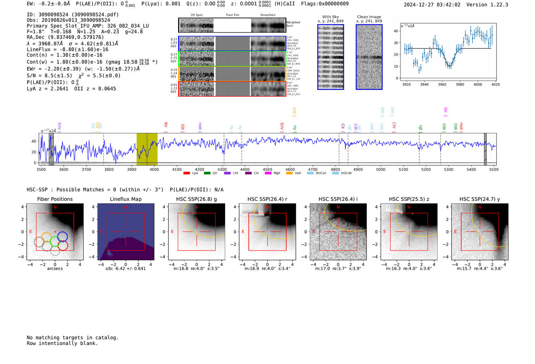Click the green OII legend swatch
The image size is (535, 364).
pos(207,173)
